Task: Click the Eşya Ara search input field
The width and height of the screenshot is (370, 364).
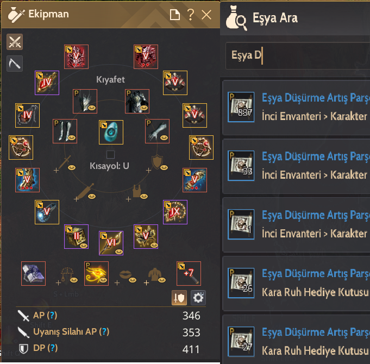Action: (298, 55)
